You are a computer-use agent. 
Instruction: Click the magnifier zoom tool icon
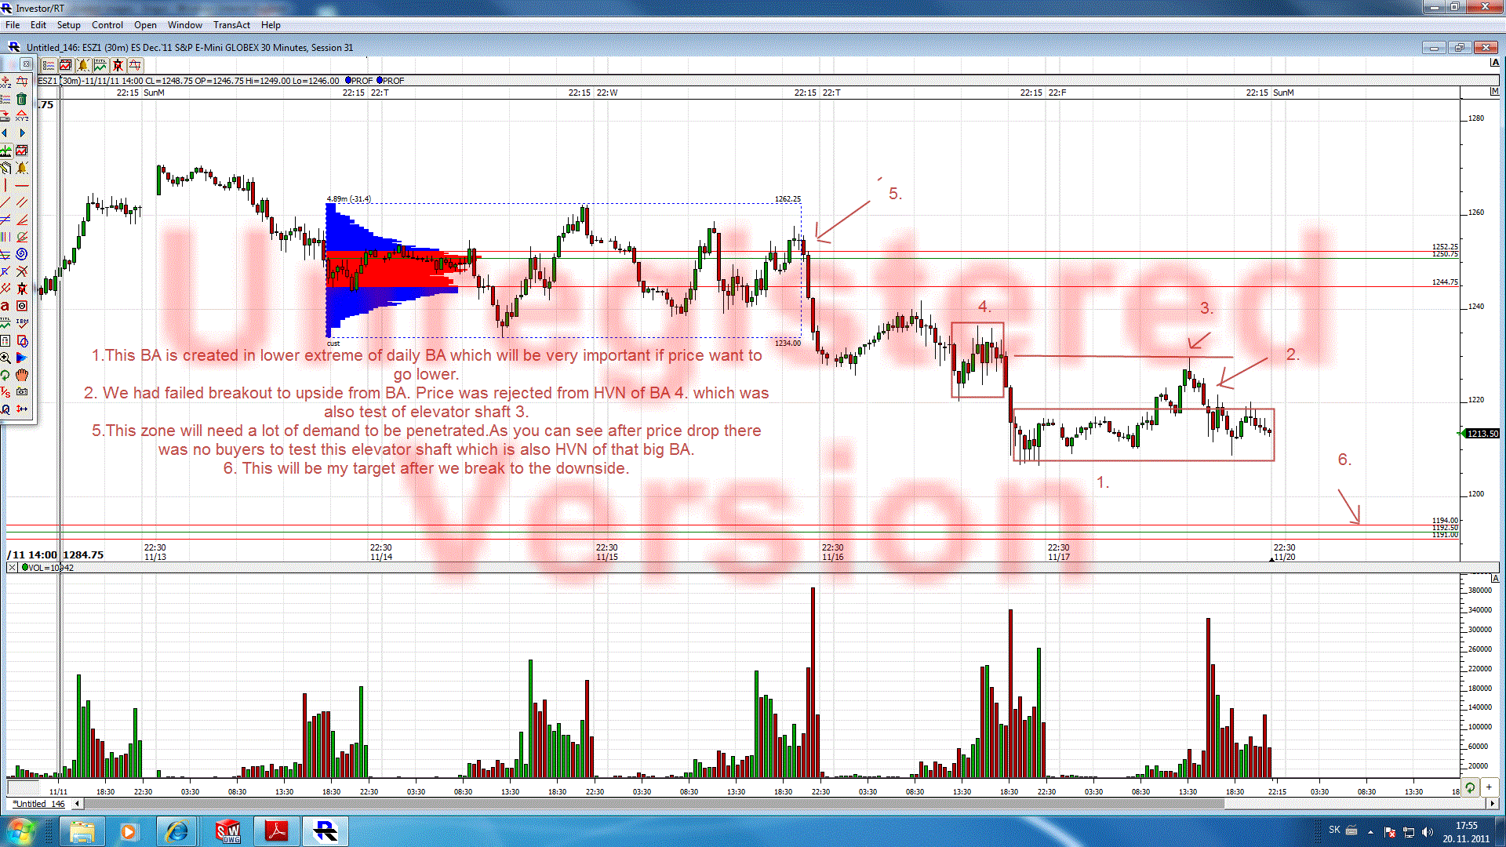[5, 358]
